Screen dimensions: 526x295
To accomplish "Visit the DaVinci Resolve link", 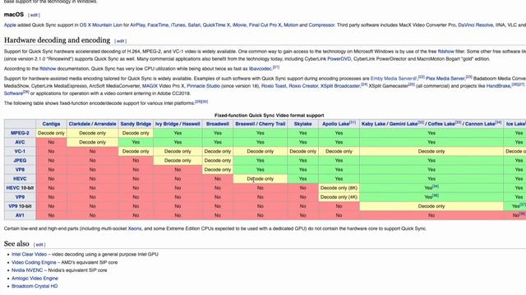I will click(475, 25).
